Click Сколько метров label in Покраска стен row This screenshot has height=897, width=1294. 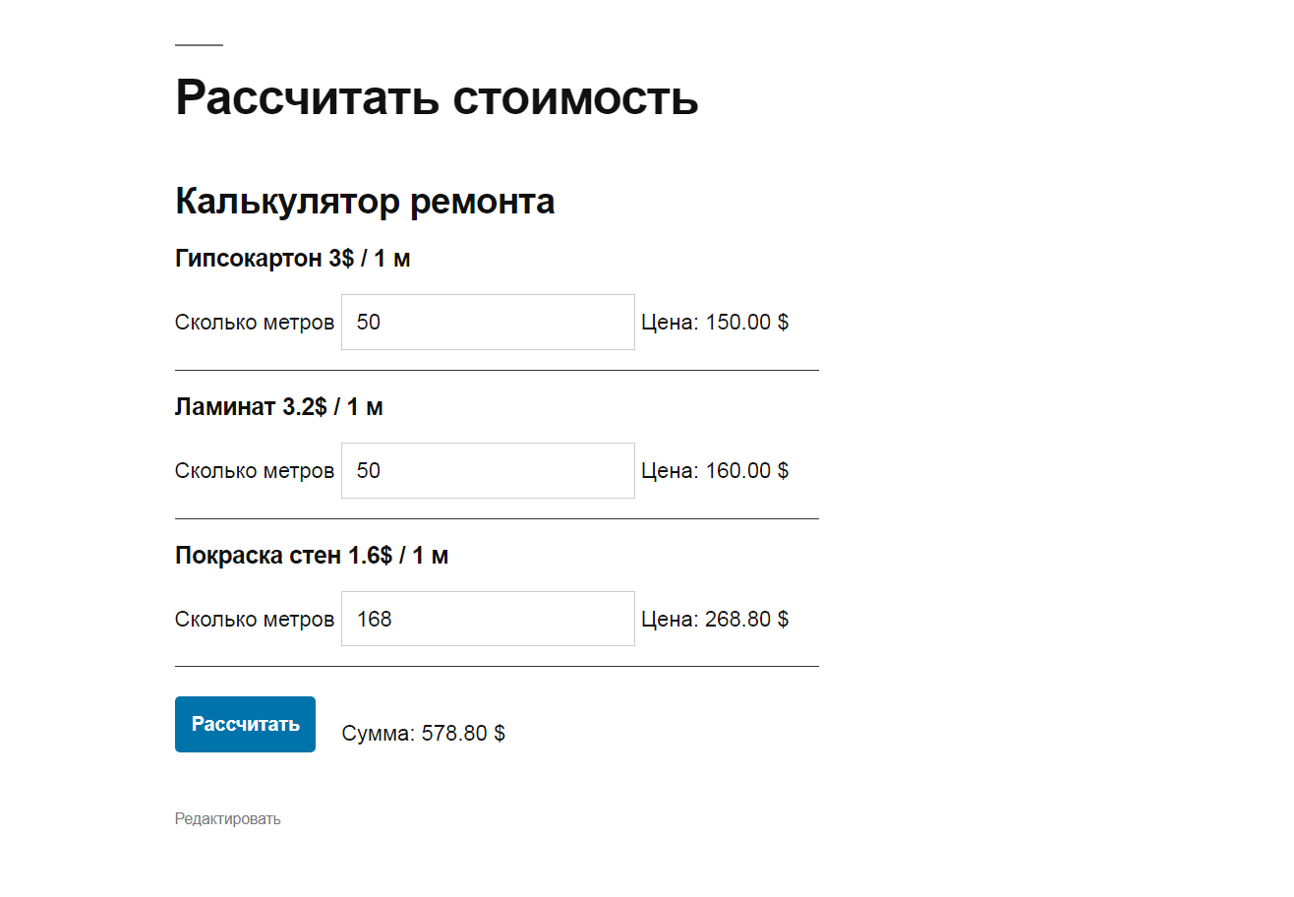point(255,620)
